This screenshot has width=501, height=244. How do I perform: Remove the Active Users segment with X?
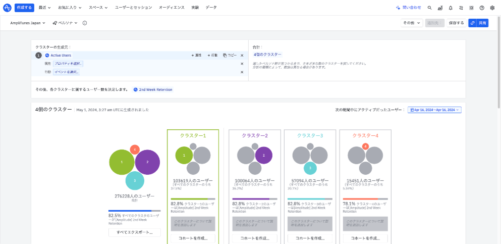point(242,55)
